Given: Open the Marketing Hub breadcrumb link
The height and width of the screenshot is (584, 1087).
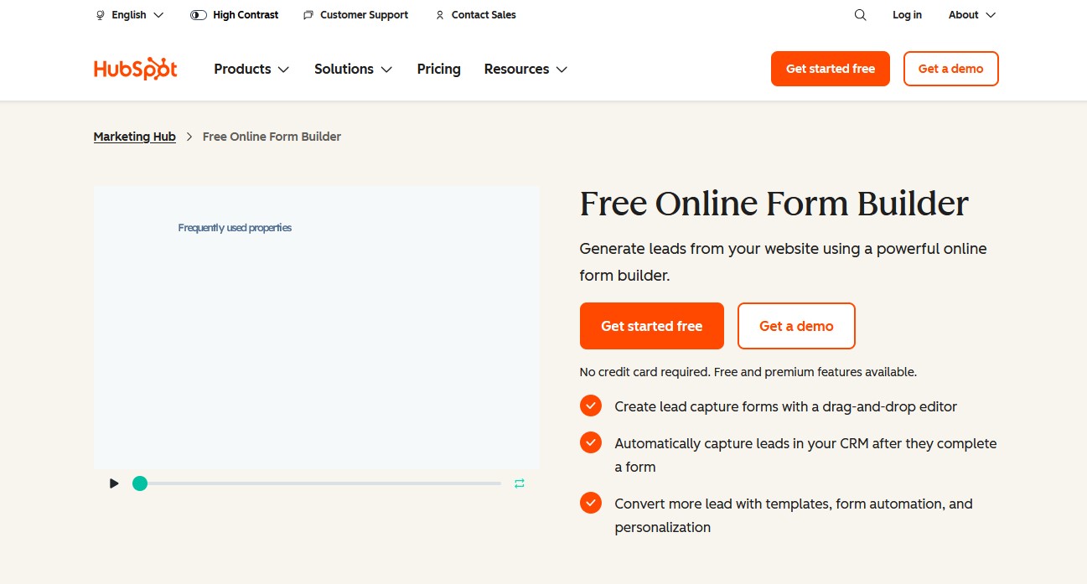Looking at the screenshot, I should pos(135,137).
